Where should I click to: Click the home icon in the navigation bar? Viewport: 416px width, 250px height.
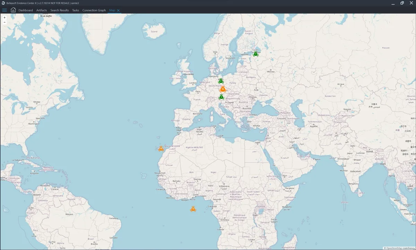click(13, 10)
